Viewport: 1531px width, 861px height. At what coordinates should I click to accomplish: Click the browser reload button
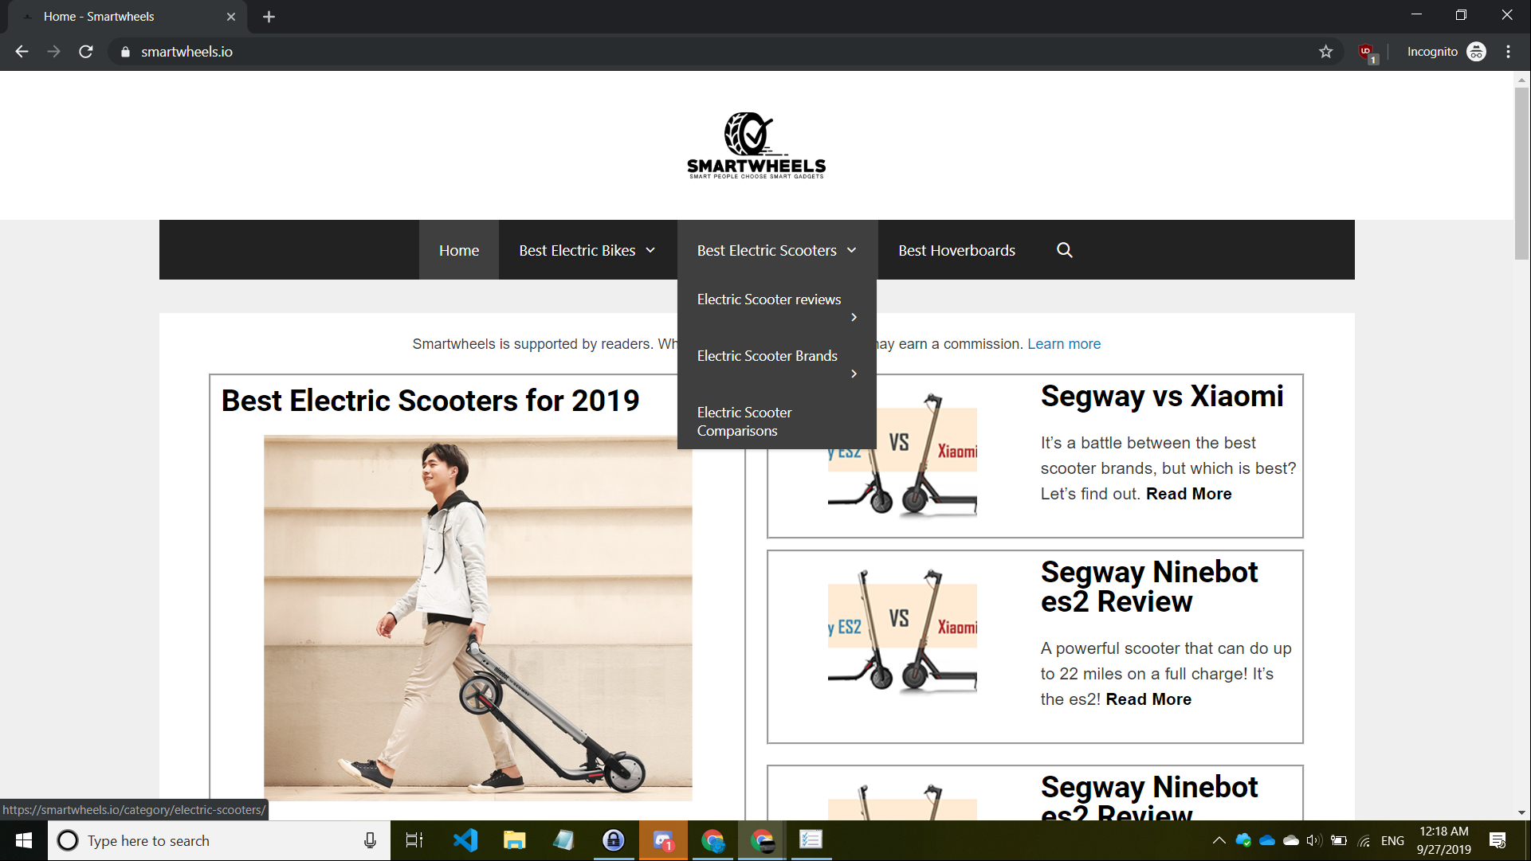(x=86, y=52)
